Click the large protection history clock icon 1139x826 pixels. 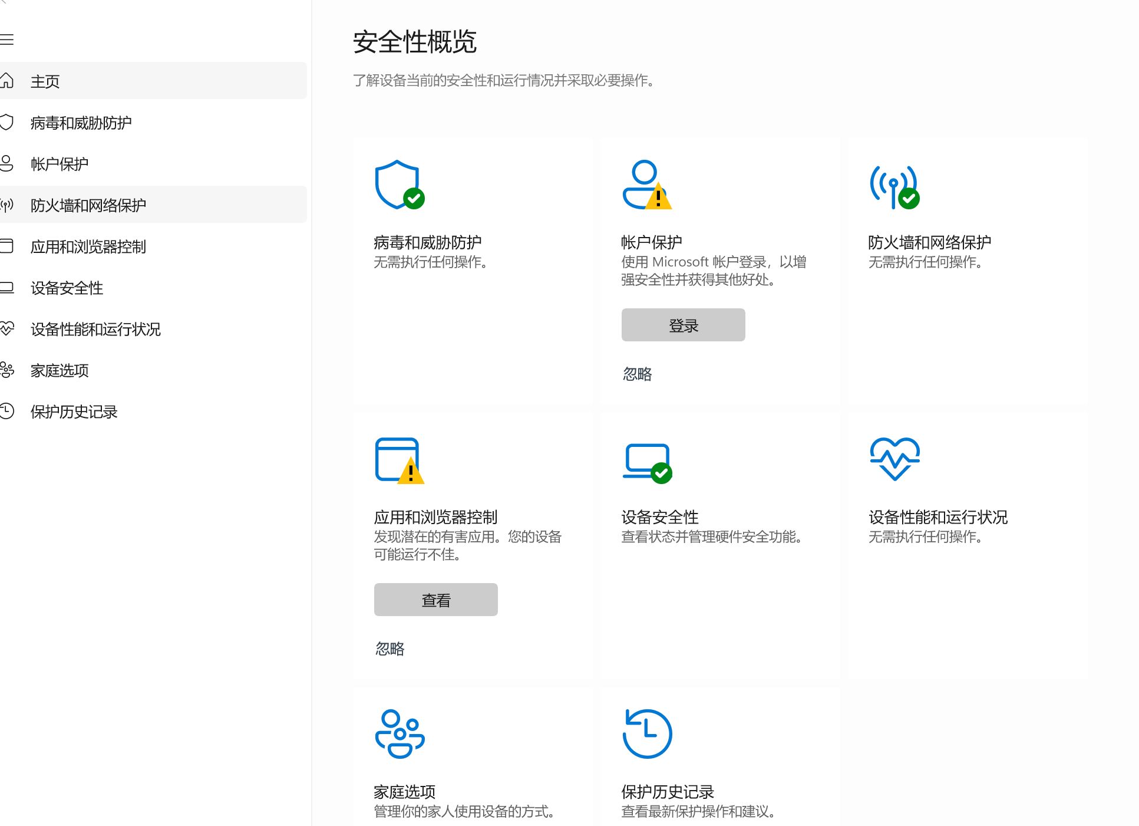click(x=647, y=734)
